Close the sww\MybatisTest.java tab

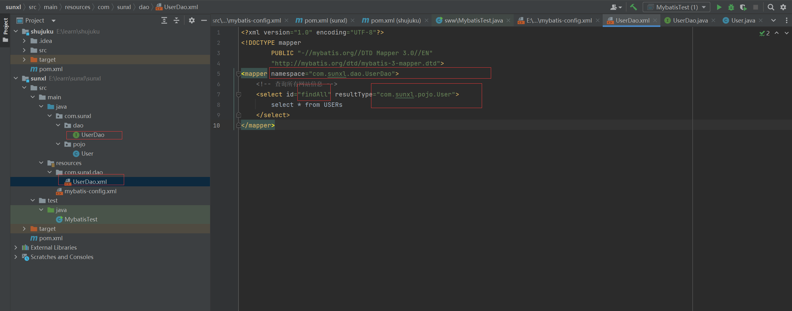coord(508,21)
